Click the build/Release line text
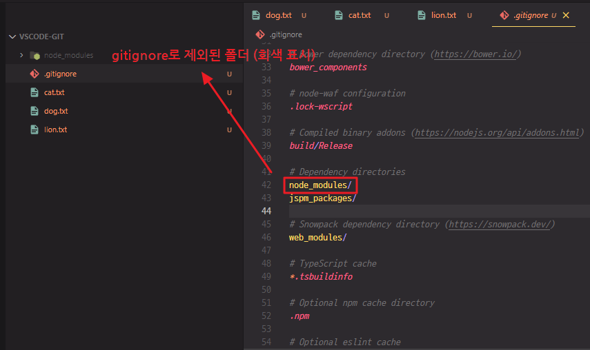Image resolution: width=590 pixels, height=350 pixels. pyautogui.click(x=321, y=145)
